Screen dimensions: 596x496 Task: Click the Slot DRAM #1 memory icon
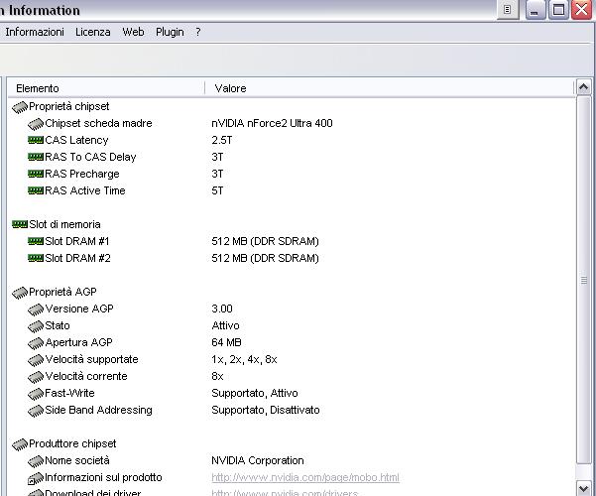point(36,241)
